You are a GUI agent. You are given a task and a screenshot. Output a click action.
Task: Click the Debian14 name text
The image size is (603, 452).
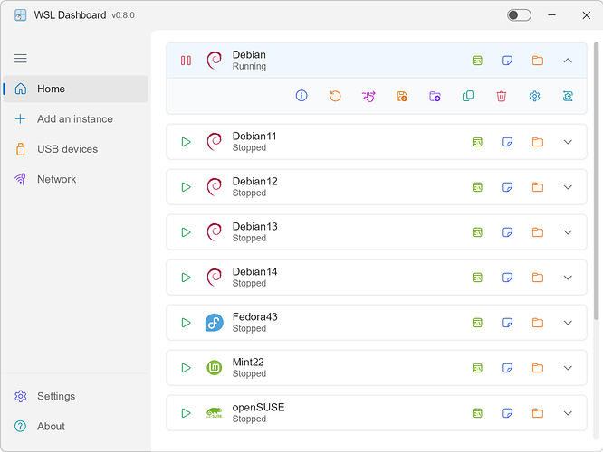(x=254, y=272)
